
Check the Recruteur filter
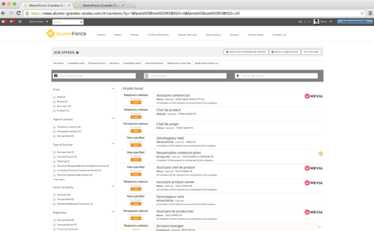[x=54, y=106]
